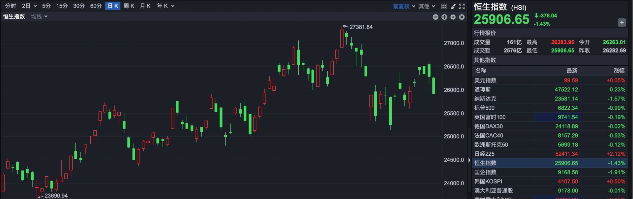Click the plus icon to add HSI to watchlist
Viewport: 633px width, 199px height.
click(x=621, y=23)
